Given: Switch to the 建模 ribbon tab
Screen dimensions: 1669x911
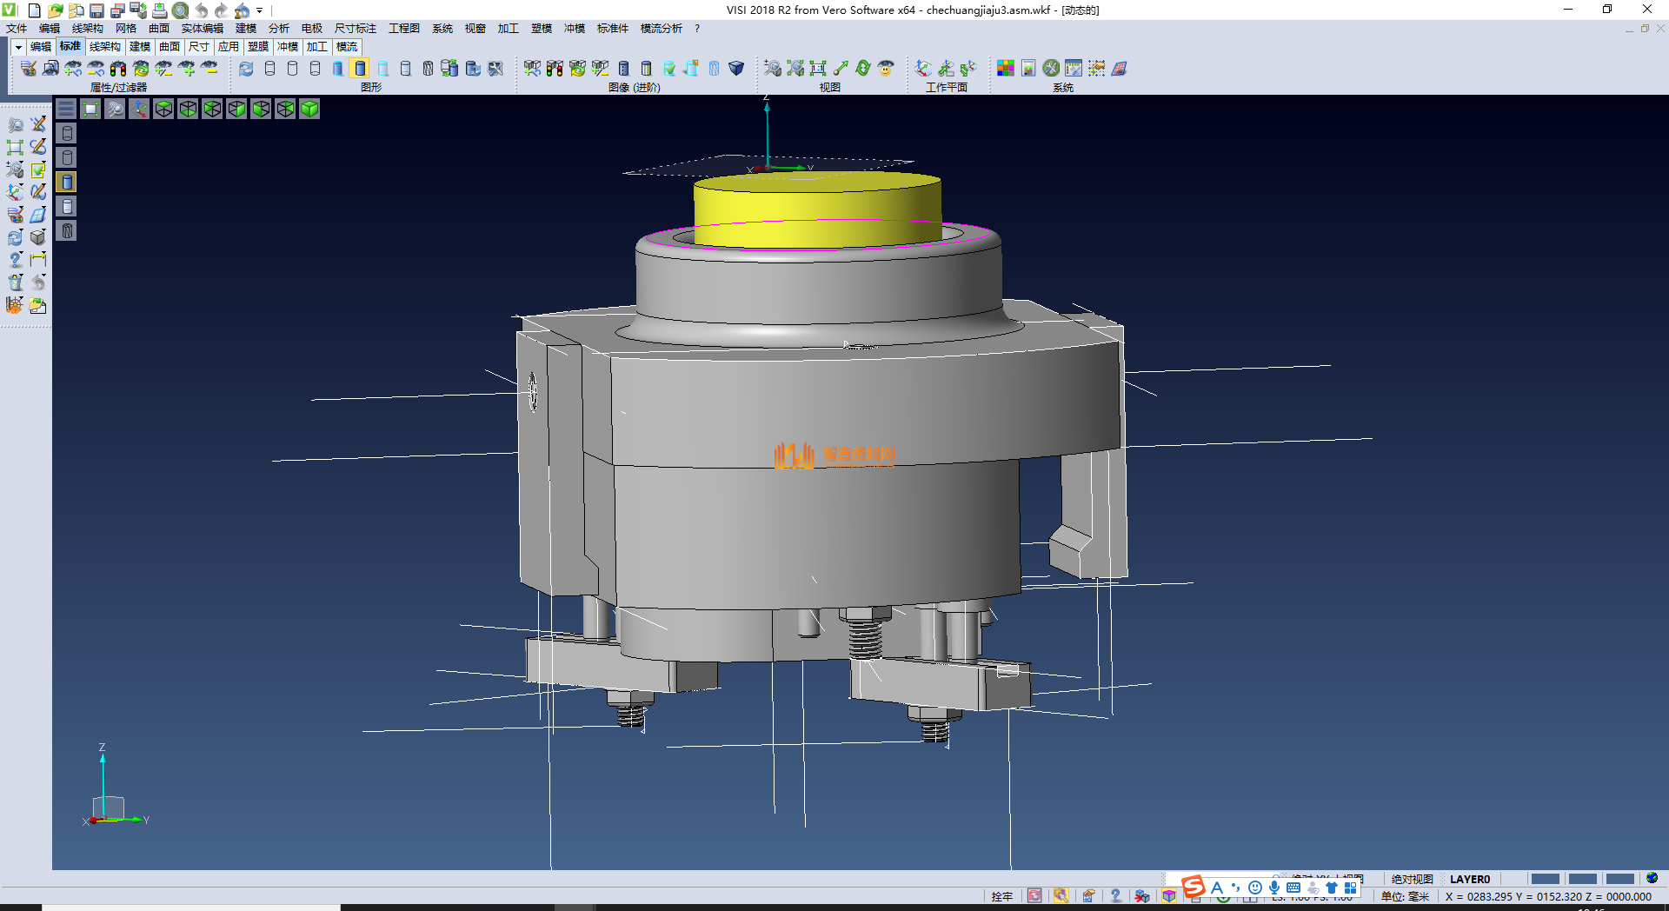Looking at the screenshot, I should point(139,47).
